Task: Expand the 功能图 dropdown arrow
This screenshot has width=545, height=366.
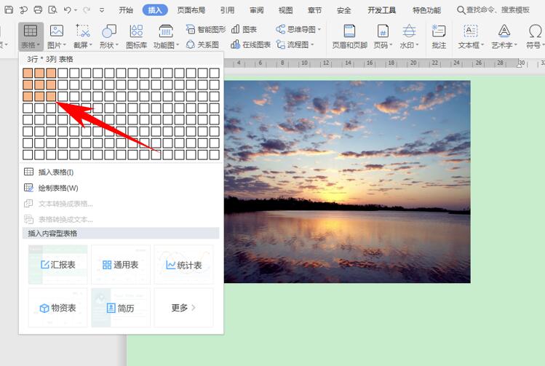Action: point(178,45)
